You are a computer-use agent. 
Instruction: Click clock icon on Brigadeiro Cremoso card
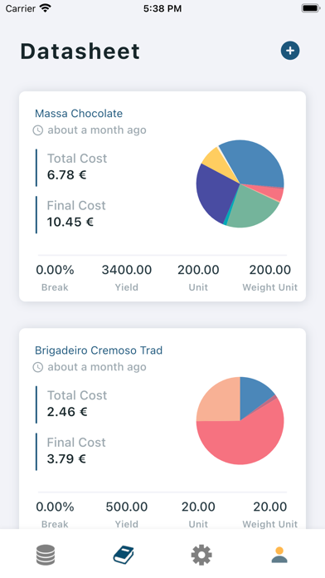[38, 367]
